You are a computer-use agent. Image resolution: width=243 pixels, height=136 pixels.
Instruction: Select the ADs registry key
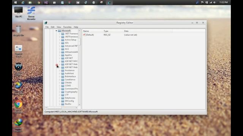click(67, 43)
